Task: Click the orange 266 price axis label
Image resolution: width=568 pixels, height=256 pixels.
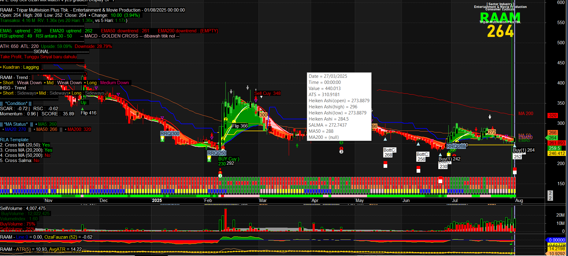Action: [x=553, y=133]
